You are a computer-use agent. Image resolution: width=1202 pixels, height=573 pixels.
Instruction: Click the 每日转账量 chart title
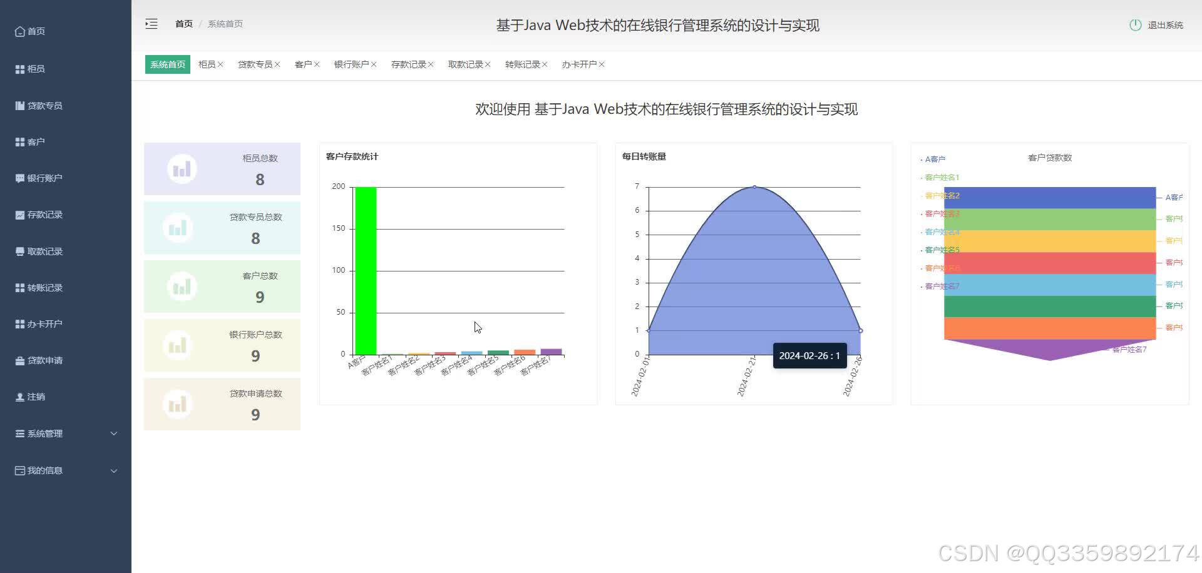click(x=644, y=156)
